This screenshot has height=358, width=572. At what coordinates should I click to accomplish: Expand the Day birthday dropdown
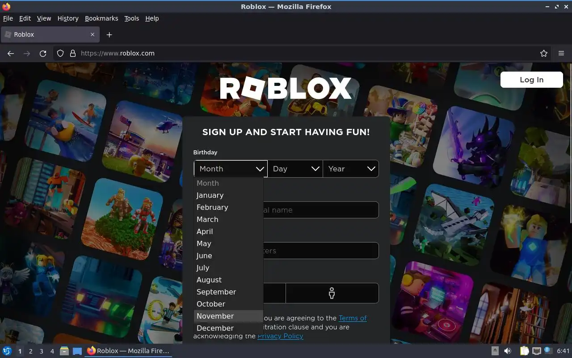pos(295,169)
